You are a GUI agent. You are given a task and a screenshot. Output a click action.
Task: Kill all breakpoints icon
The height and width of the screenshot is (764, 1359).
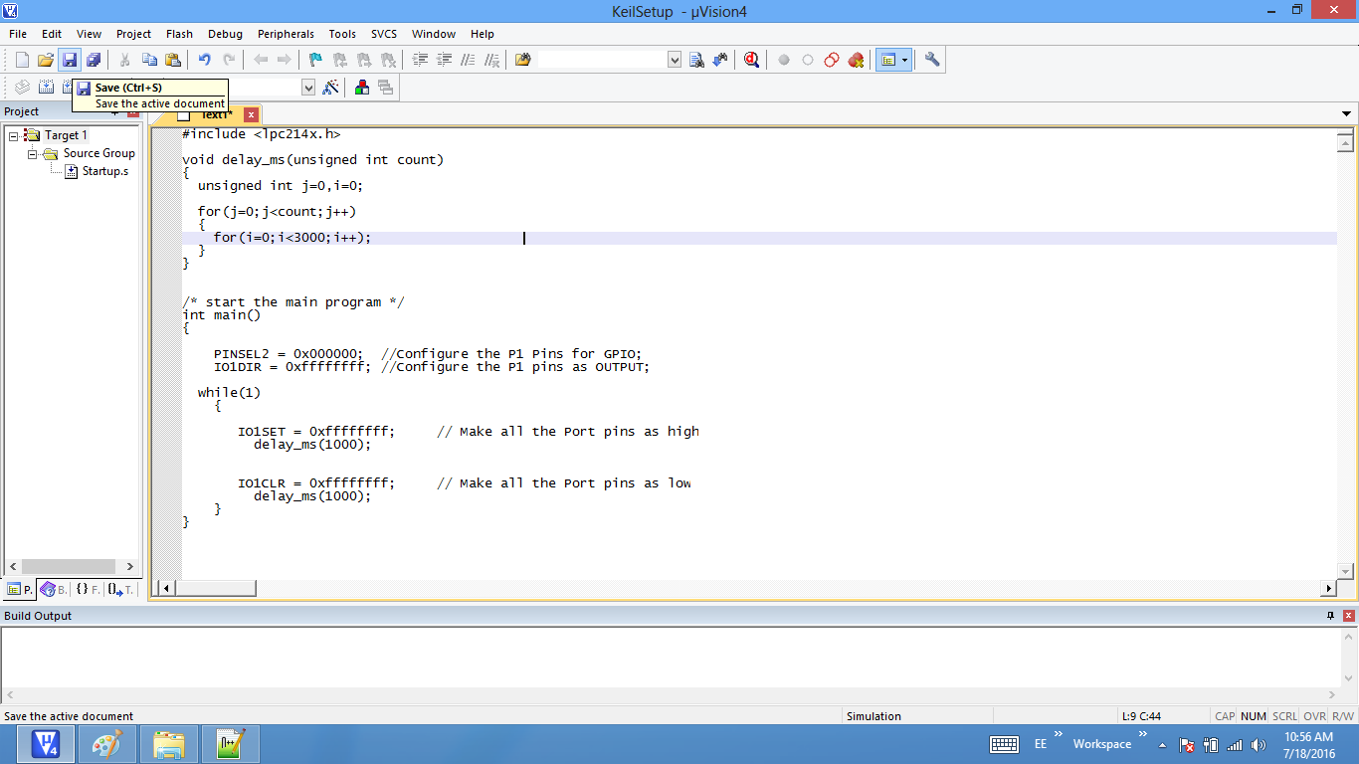pyautogui.click(x=856, y=60)
